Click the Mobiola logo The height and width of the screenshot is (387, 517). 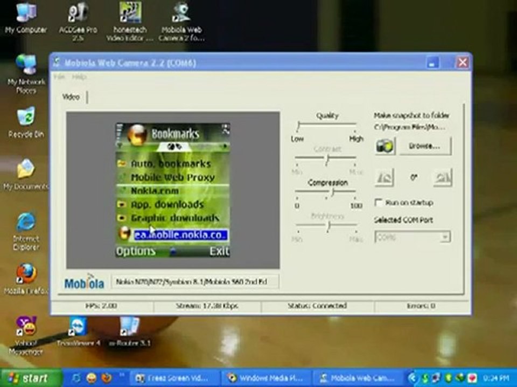tap(84, 282)
